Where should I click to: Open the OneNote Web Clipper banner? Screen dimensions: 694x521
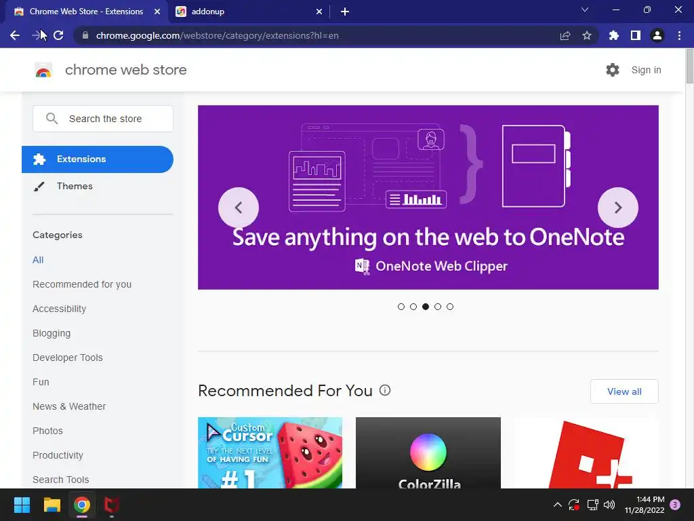(428, 197)
